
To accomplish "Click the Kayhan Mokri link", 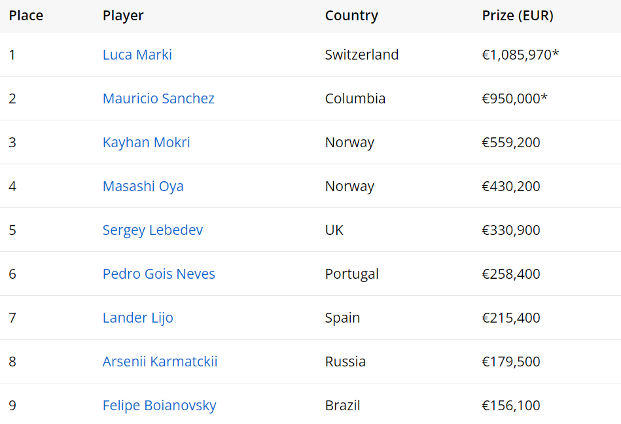I will (x=147, y=143).
